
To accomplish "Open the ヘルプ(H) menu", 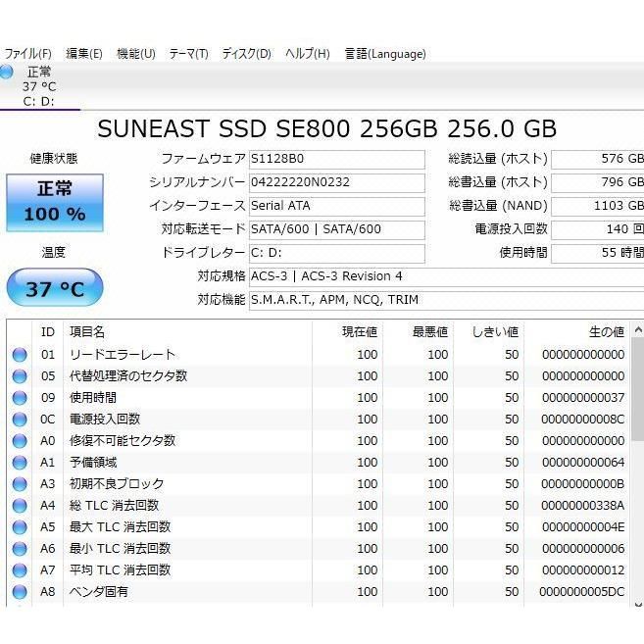I will pyautogui.click(x=308, y=54).
